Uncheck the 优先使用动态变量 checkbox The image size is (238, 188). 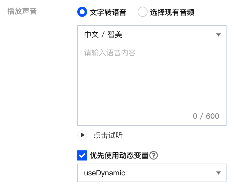tap(82, 155)
